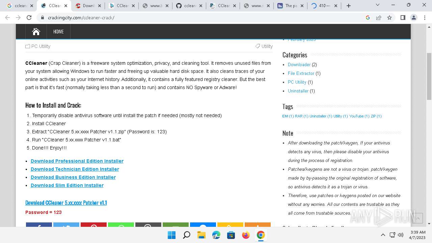This screenshot has width=432, height=243.
Task: Open volume control in system tray
Action: click(401, 235)
